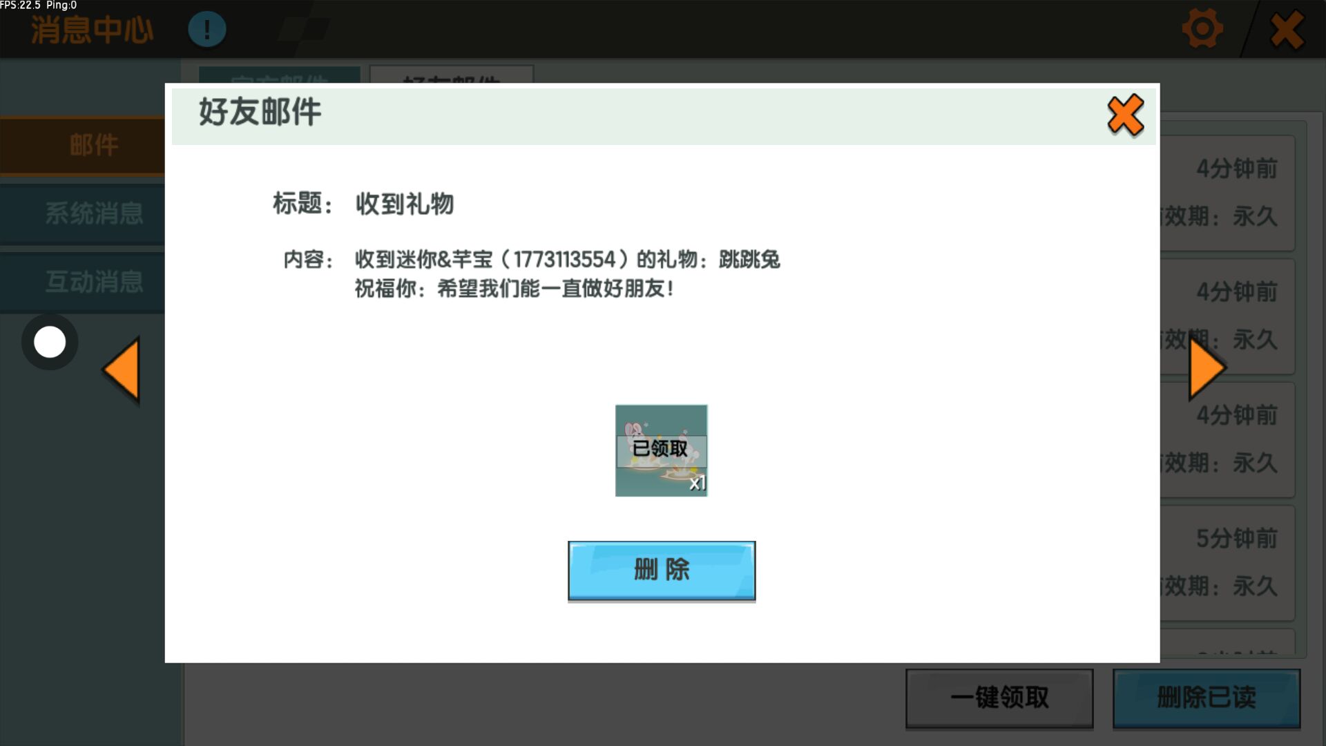This screenshot has width=1326, height=746.
Task: Switch to the 好友邮件 tab behind the dialog
Action: click(x=451, y=75)
